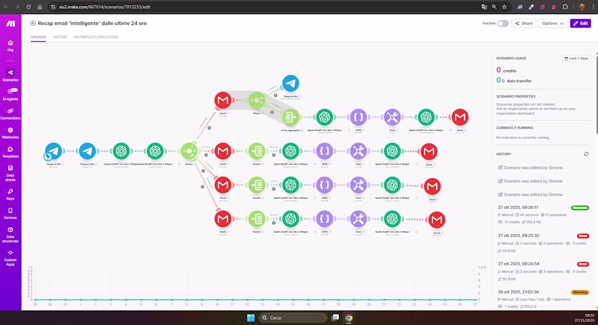Click the browser address bar URL
The width and height of the screenshot is (598, 325).
point(104,7)
